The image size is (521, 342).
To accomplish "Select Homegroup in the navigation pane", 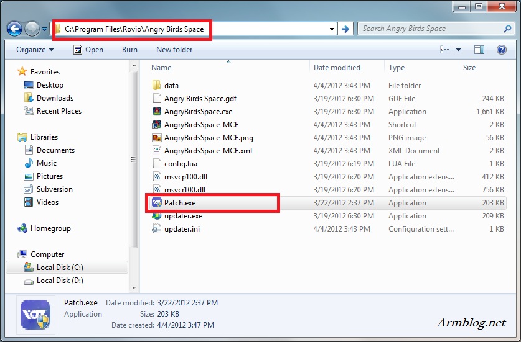I will pyautogui.click(x=50, y=228).
